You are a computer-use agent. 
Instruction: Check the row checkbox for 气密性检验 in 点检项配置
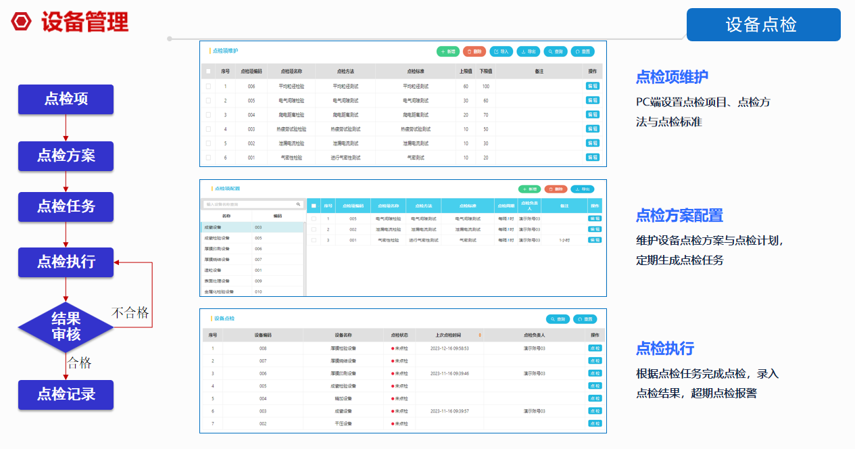pyautogui.click(x=314, y=239)
